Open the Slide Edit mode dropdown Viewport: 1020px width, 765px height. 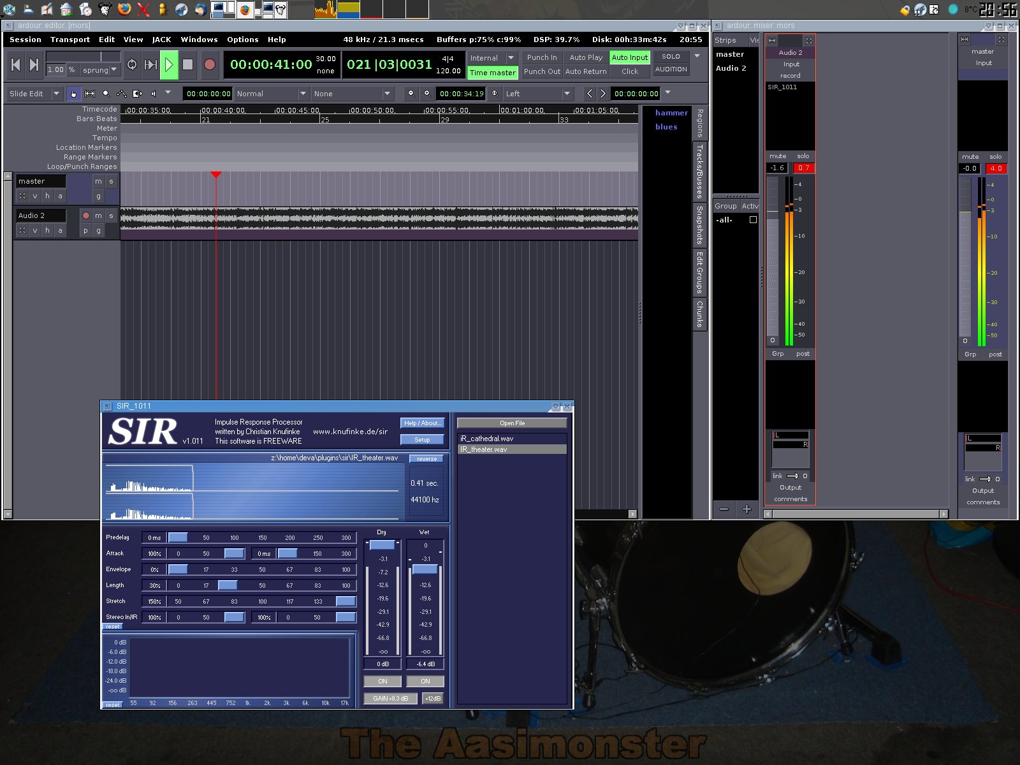point(34,94)
